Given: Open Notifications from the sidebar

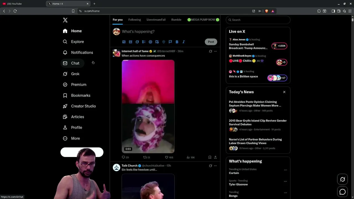Looking at the screenshot, I should (78, 53).
